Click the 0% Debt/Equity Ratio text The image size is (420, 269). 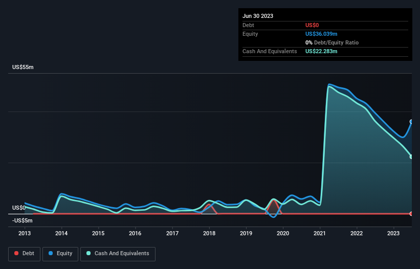point(332,42)
